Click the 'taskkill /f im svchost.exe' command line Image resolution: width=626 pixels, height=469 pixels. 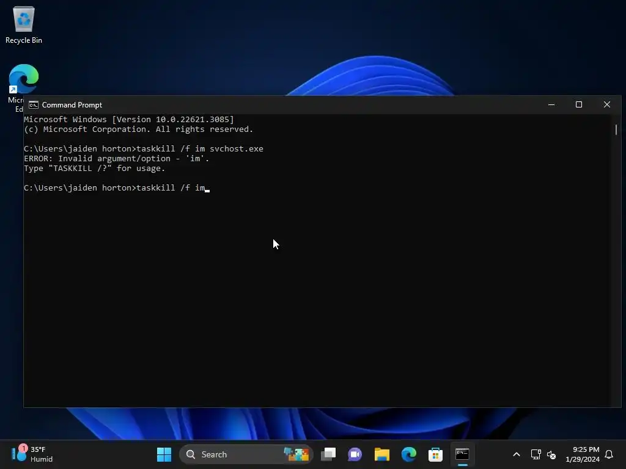coord(143,149)
